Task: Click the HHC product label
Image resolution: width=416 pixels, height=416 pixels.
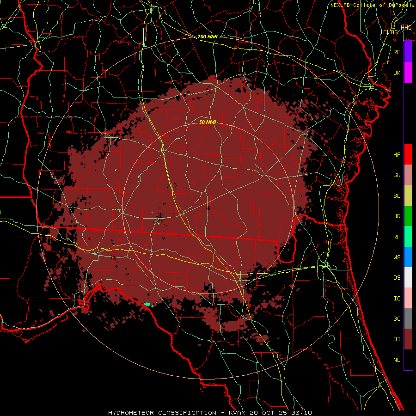Action: click(406, 28)
